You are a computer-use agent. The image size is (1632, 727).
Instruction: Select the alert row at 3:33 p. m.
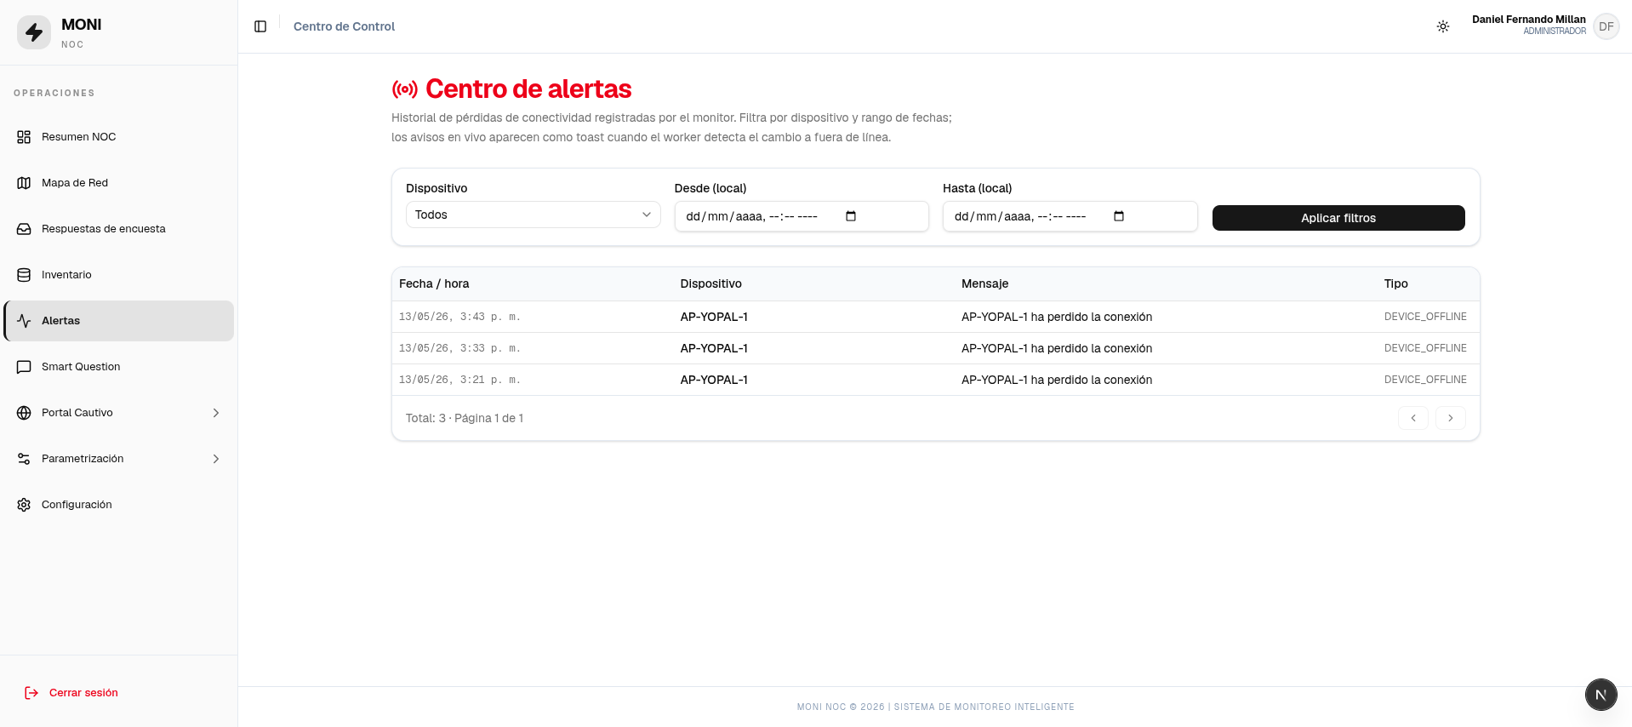point(936,348)
